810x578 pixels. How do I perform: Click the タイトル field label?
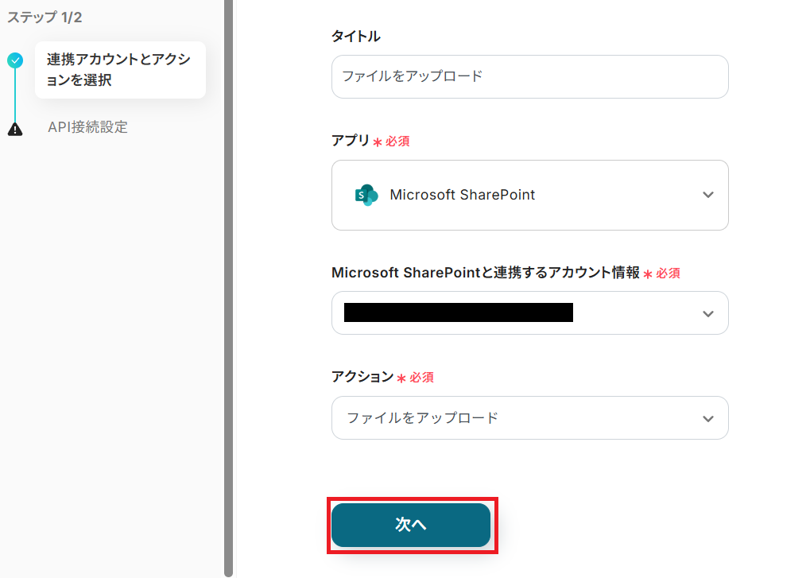pyautogui.click(x=355, y=36)
